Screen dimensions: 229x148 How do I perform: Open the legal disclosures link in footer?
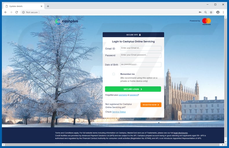(x=181, y=133)
